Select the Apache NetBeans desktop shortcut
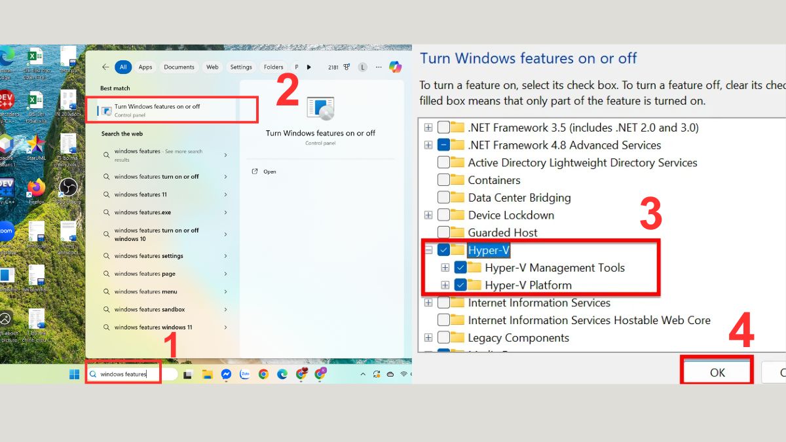 [x=6, y=151]
